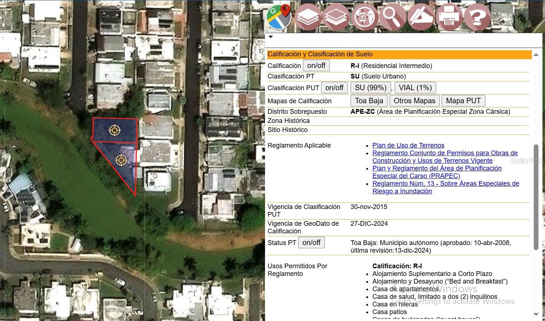Click the layers icon with solid white top sheet
This screenshot has width=545, height=321.
coord(308,17)
